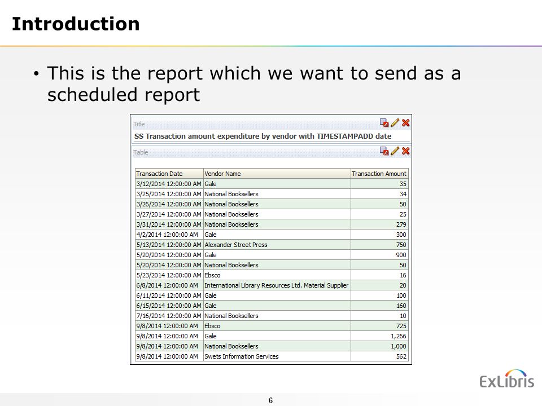This screenshot has height=406, width=542.
Task: Click amount cell 725
Action: [x=379, y=326]
